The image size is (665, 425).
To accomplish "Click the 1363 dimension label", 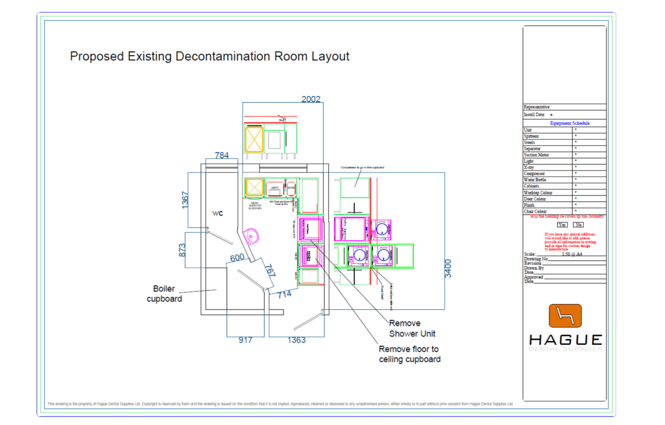I will [x=296, y=340].
